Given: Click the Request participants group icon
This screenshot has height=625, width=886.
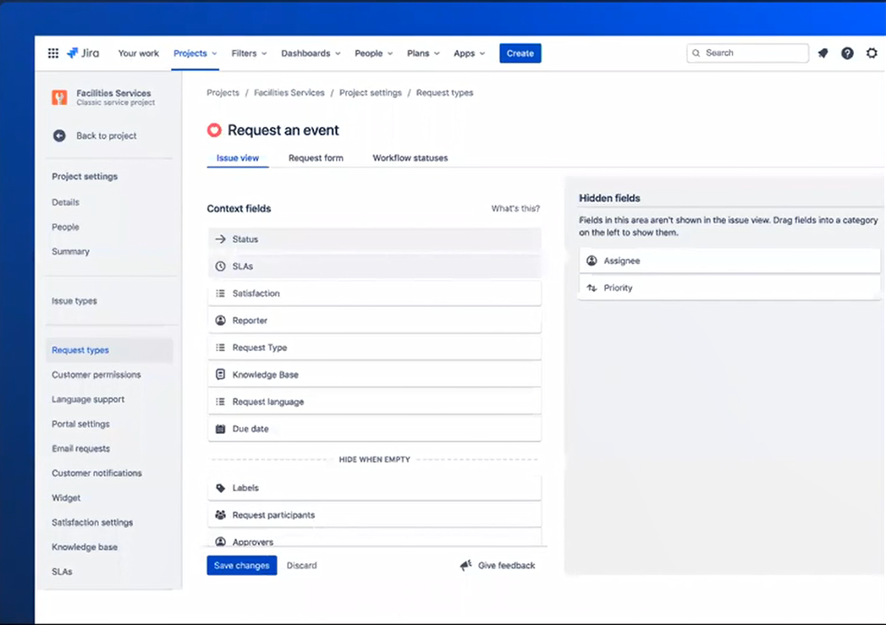Looking at the screenshot, I should click(x=220, y=515).
